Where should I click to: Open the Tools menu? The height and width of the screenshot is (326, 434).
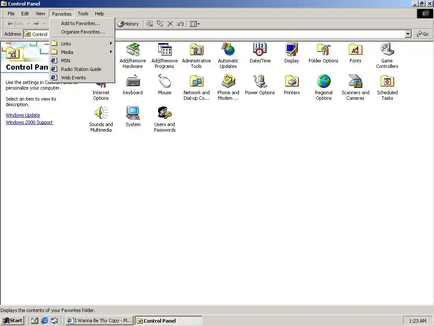click(83, 14)
